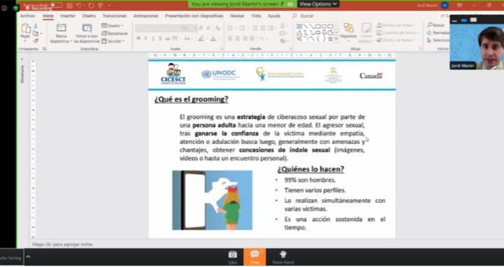The height and width of the screenshot is (267, 504).
Task: Expand the Sección dropdown
Action: (x=113, y=41)
